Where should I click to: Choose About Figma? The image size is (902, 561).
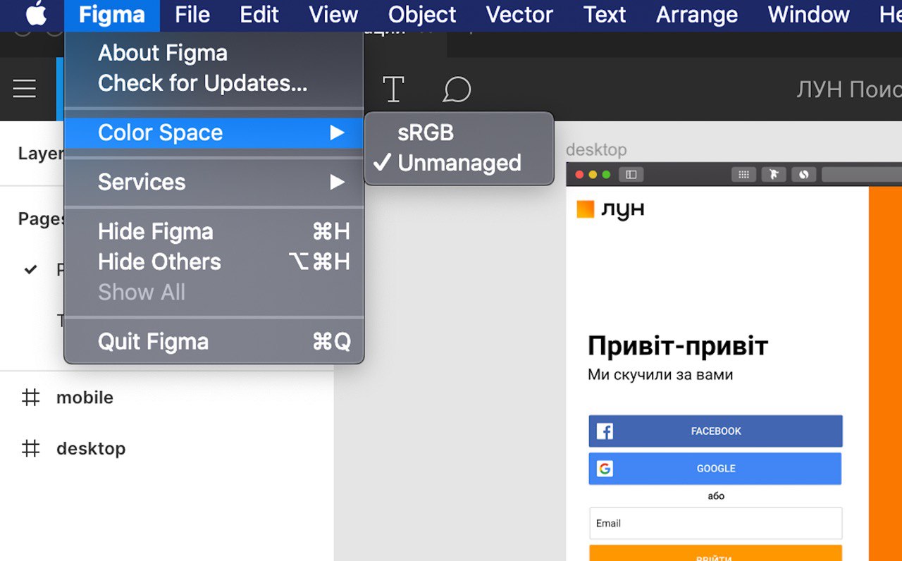tap(214, 53)
